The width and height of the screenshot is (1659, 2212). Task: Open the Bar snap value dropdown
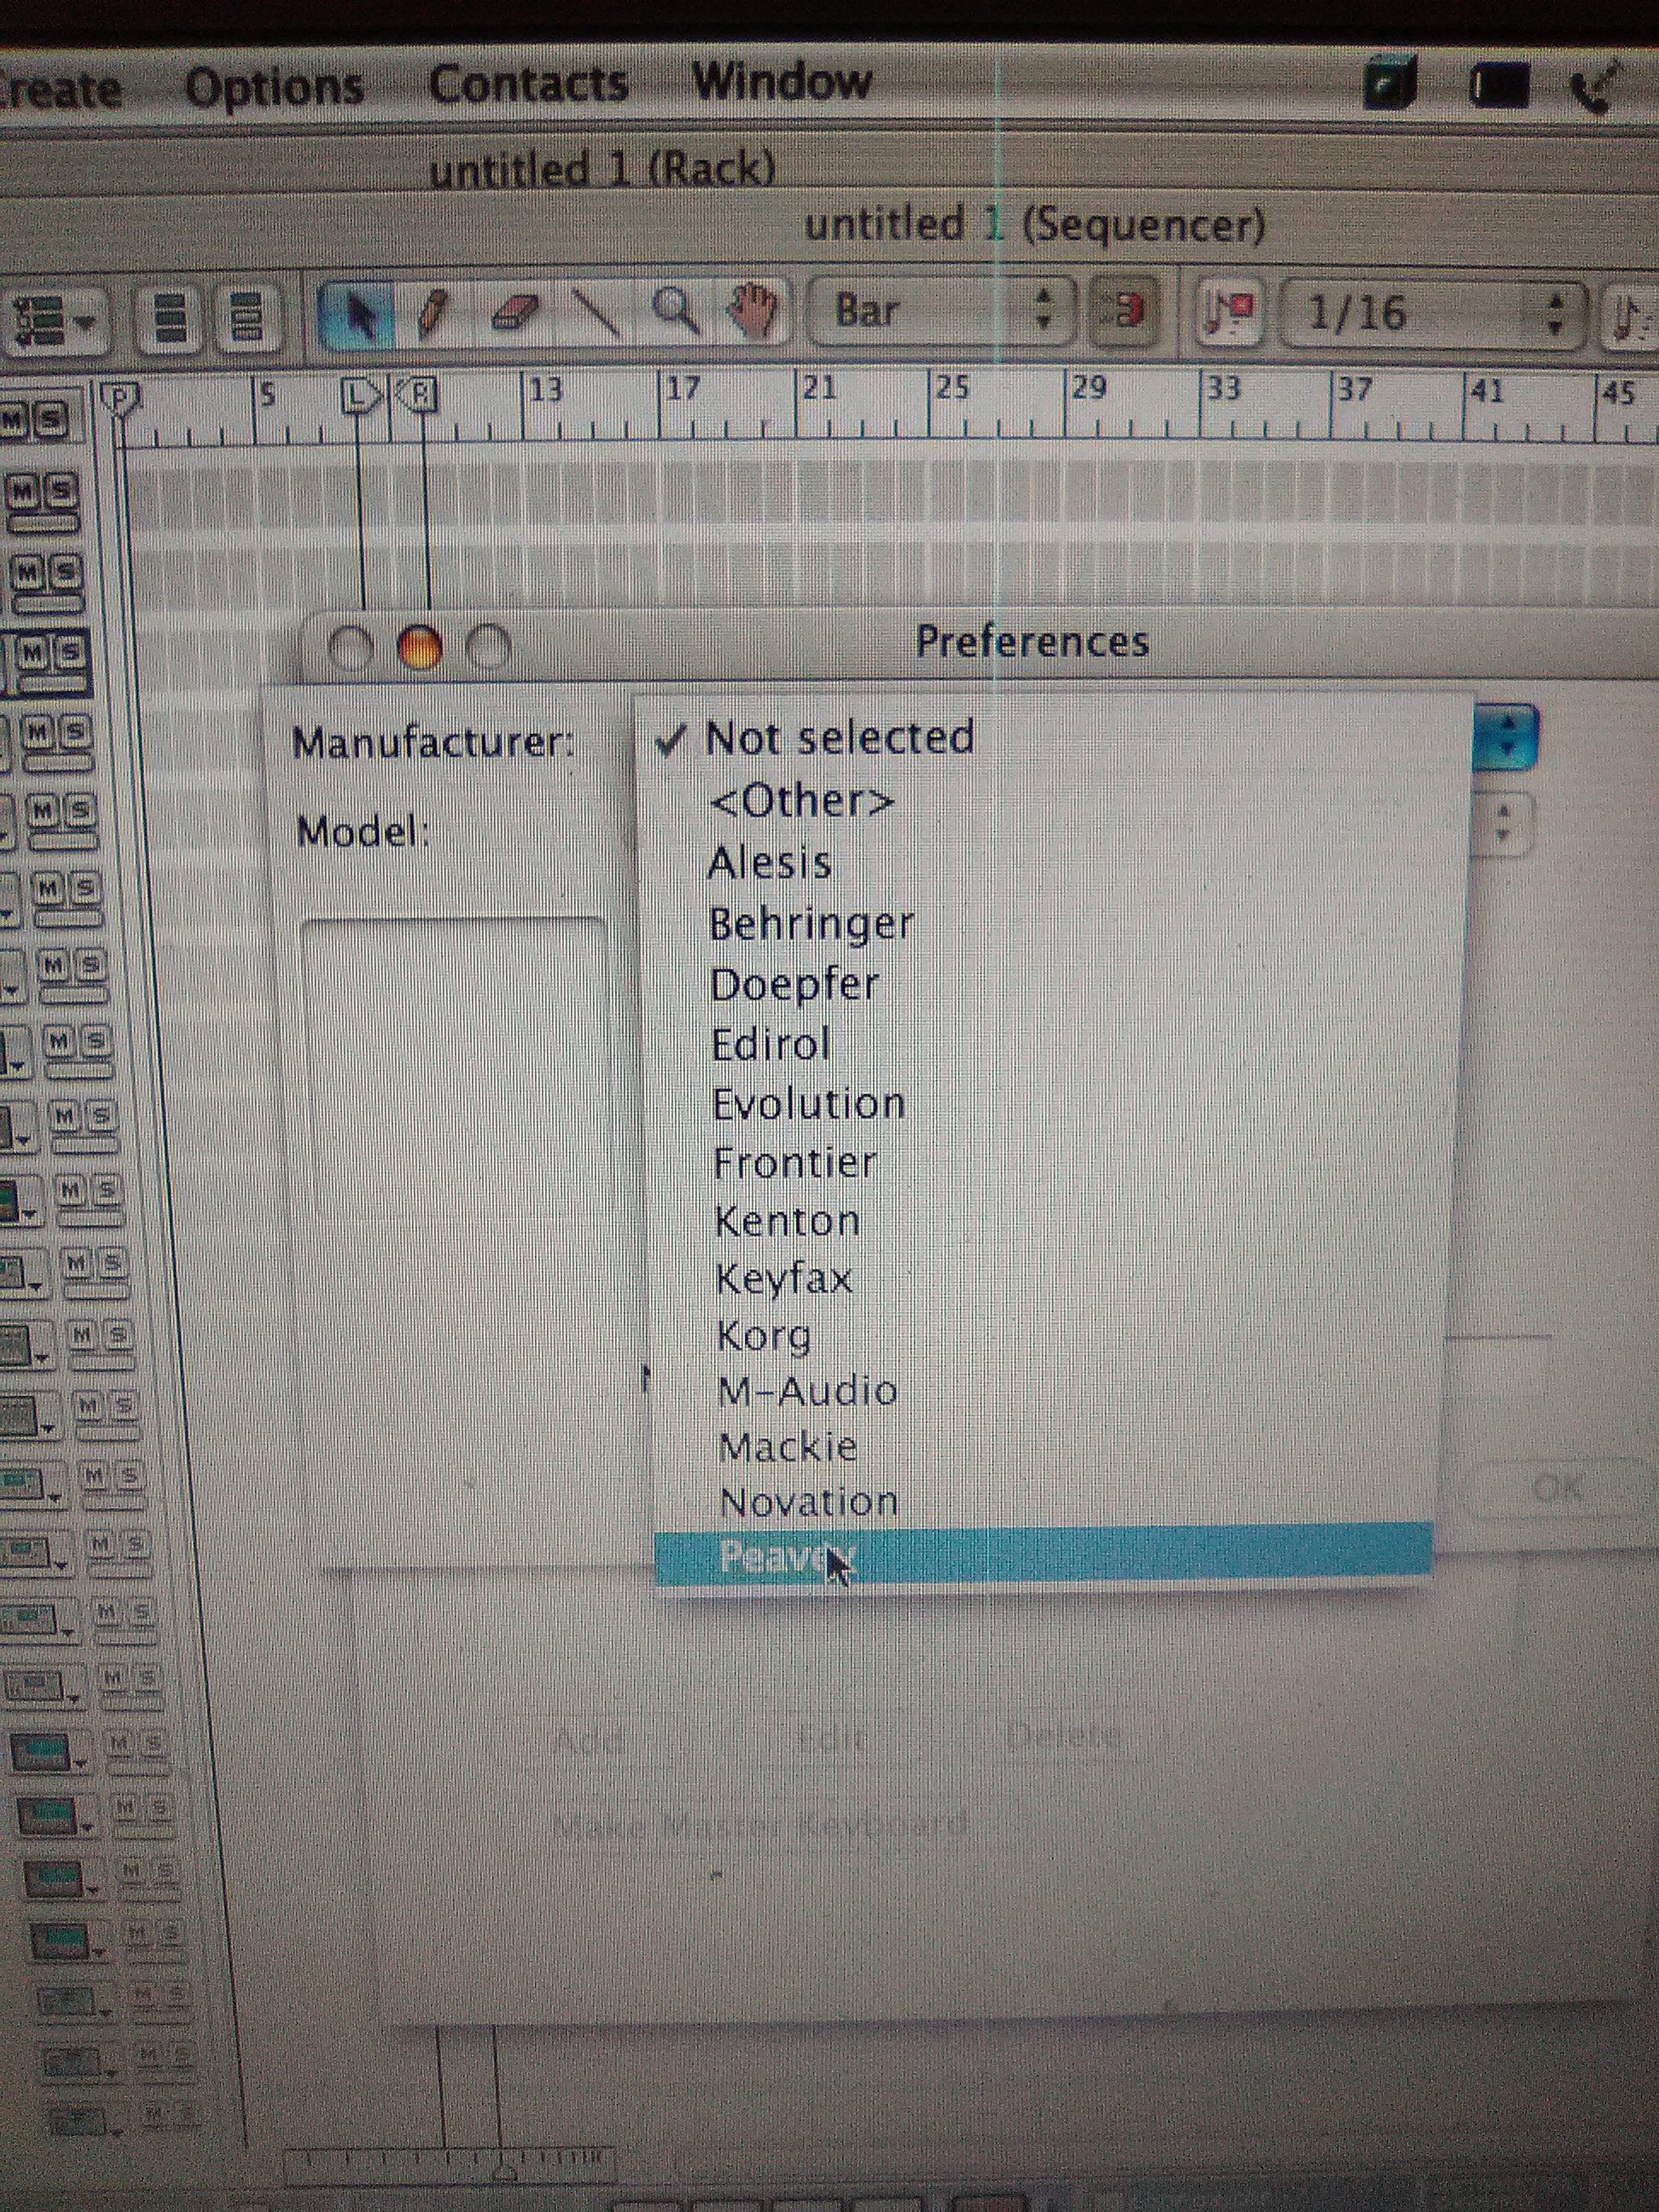point(940,311)
